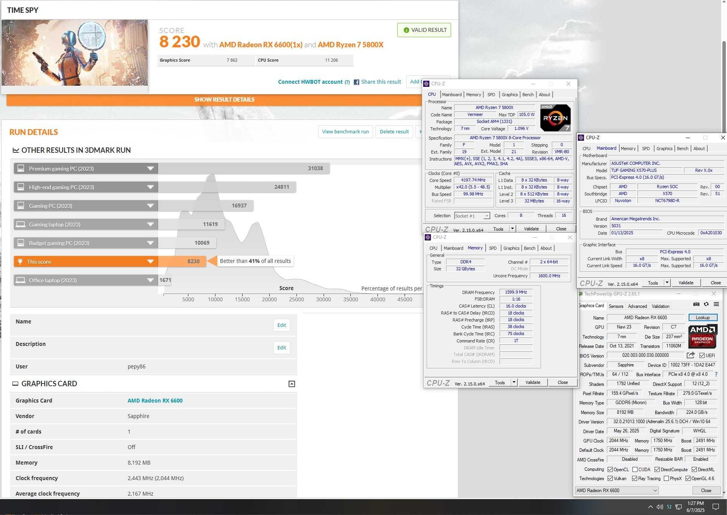Open Tools dropdown arrow in CPU-Z CPU window
The width and height of the screenshot is (727, 515).
point(512,229)
